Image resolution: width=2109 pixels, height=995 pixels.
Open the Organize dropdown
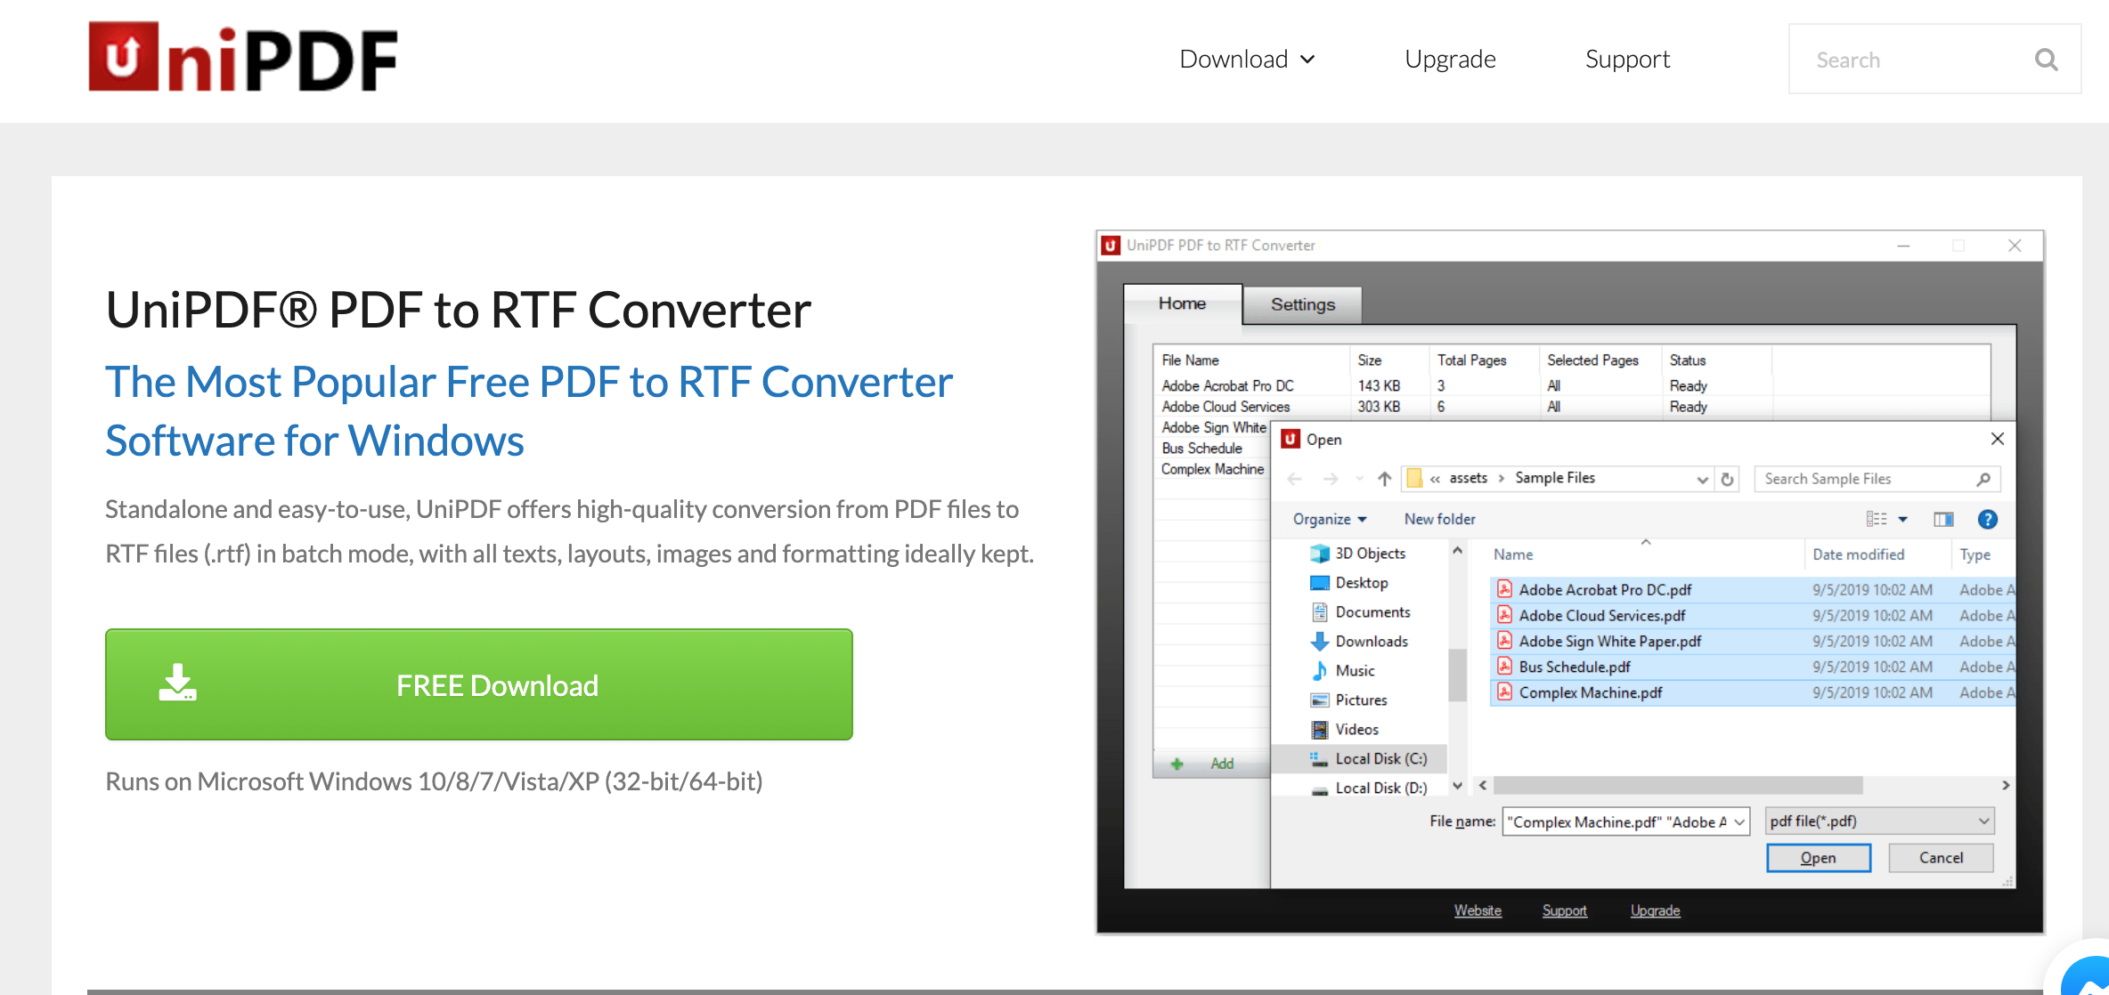click(1330, 519)
